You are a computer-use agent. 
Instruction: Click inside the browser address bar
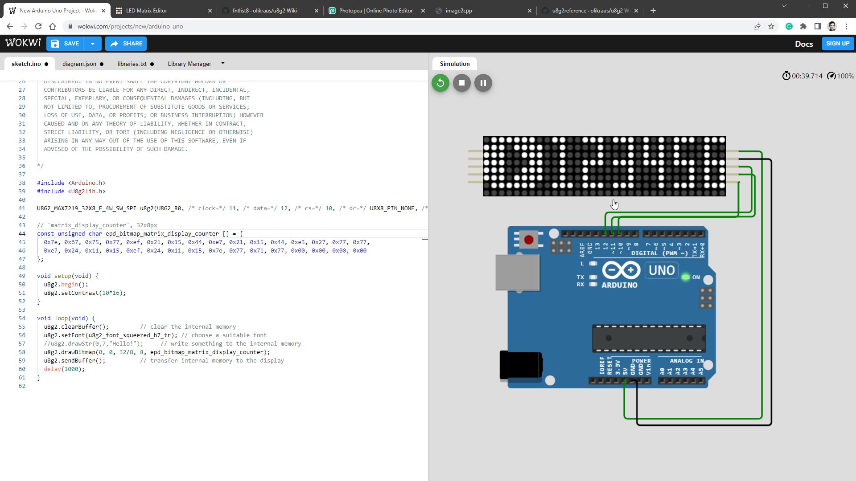pyautogui.click(x=178, y=26)
